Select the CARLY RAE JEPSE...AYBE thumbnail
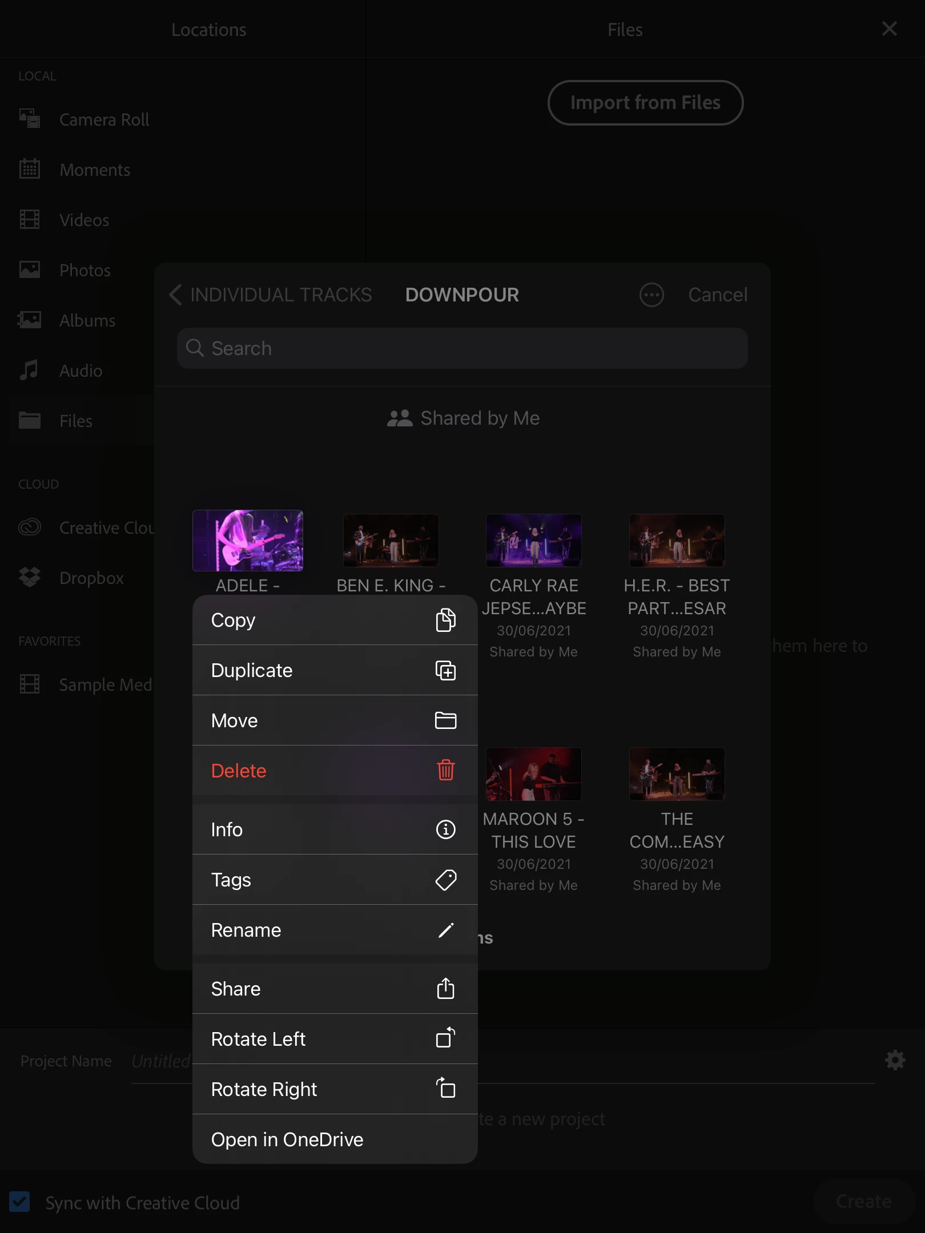This screenshot has width=925, height=1233. (534, 541)
